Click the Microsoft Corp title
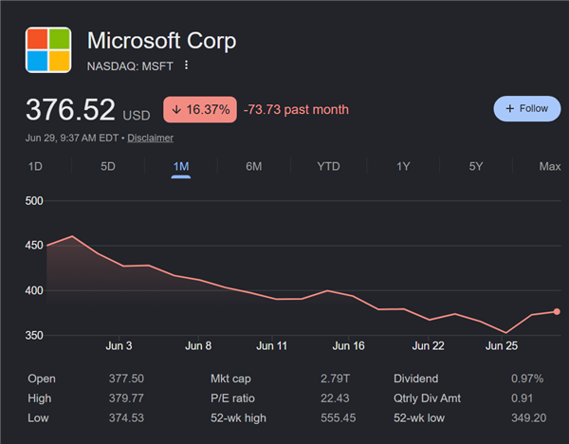The width and height of the screenshot is (569, 444). click(161, 40)
